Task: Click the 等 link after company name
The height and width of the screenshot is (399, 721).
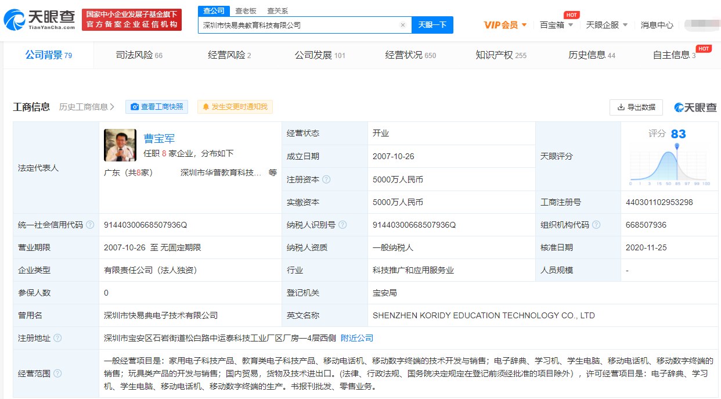Action: pos(273,172)
